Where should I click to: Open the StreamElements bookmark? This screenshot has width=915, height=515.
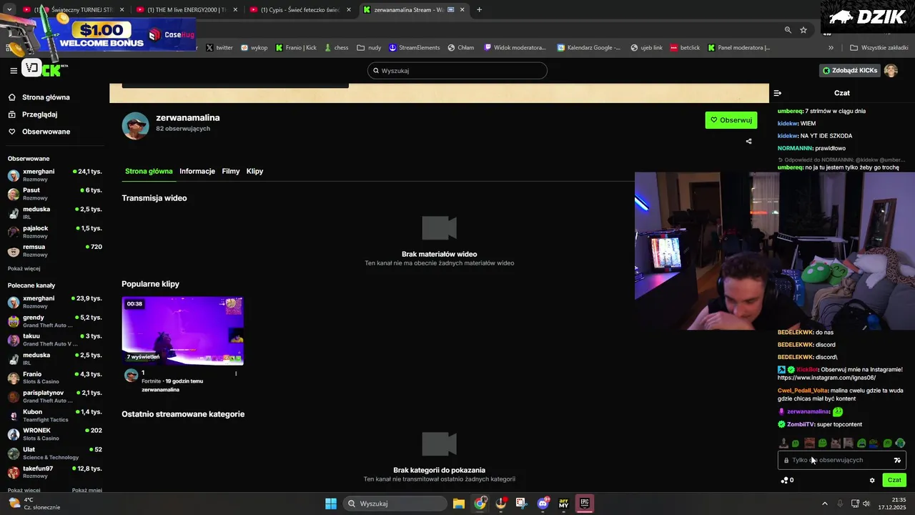pyautogui.click(x=415, y=48)
